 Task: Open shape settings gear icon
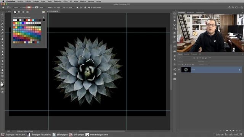[x=89, y=8]
